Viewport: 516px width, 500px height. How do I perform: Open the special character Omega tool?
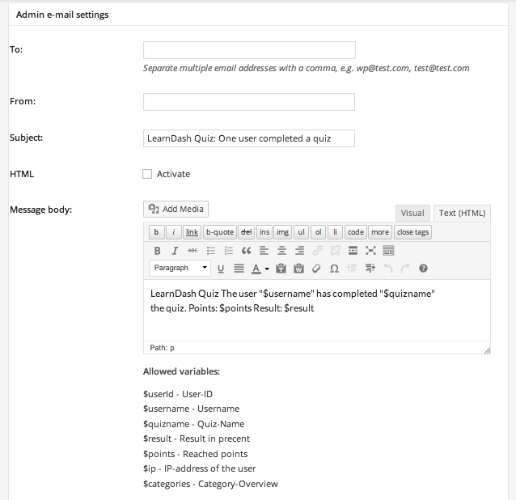click(x=334, y=268)
